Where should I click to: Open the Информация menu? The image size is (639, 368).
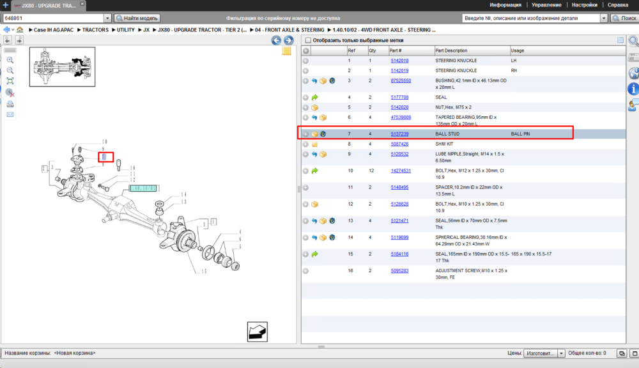pyautogui.click(x=505, y=5)
